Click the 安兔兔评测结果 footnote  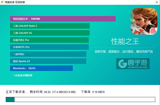(23, 75)
